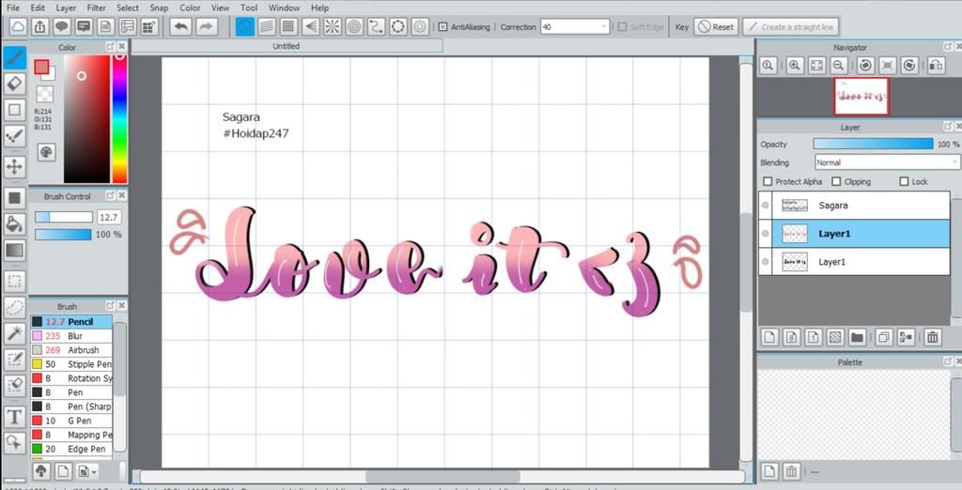Select the Lasso selection tool

point(15,307)
